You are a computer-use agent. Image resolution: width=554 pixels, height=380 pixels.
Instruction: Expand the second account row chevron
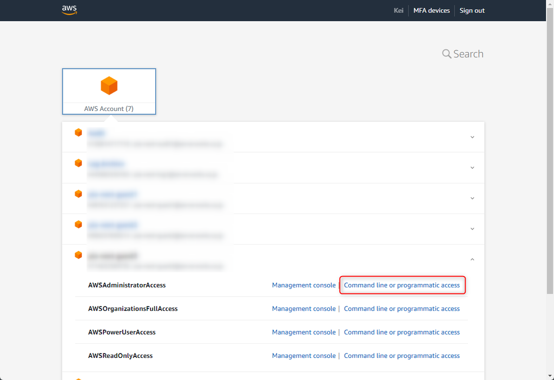click(472, 168)
